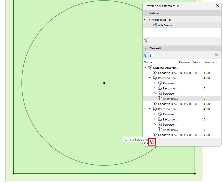The image size is (223, 183).
Task: Select the highlighted Anemosta... row
Action: [x=182, y=99]
